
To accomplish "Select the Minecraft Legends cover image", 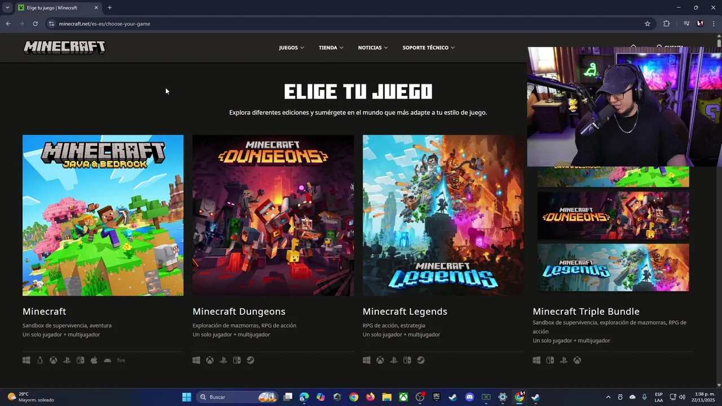I will point(443,215).
